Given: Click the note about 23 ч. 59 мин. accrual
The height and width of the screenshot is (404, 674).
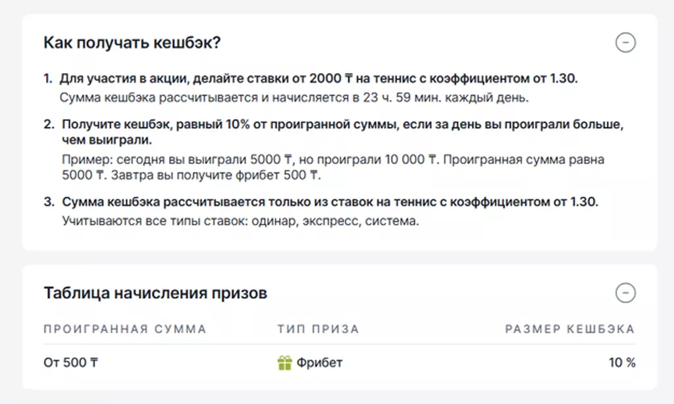Looking at the screenshot, I should [294, 98].
